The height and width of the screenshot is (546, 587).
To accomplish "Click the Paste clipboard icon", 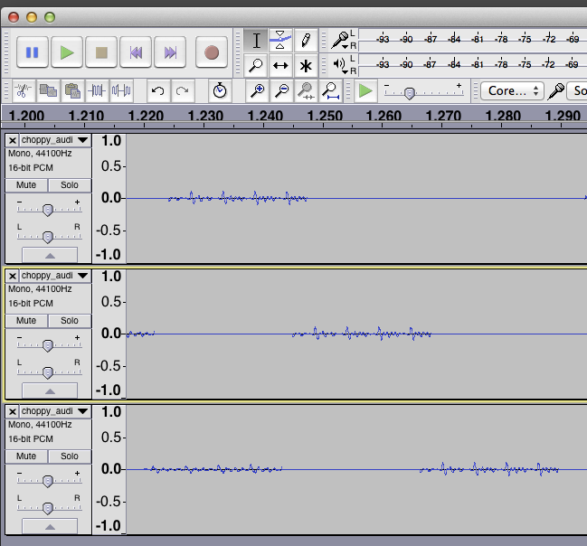I will pos(72,90).
